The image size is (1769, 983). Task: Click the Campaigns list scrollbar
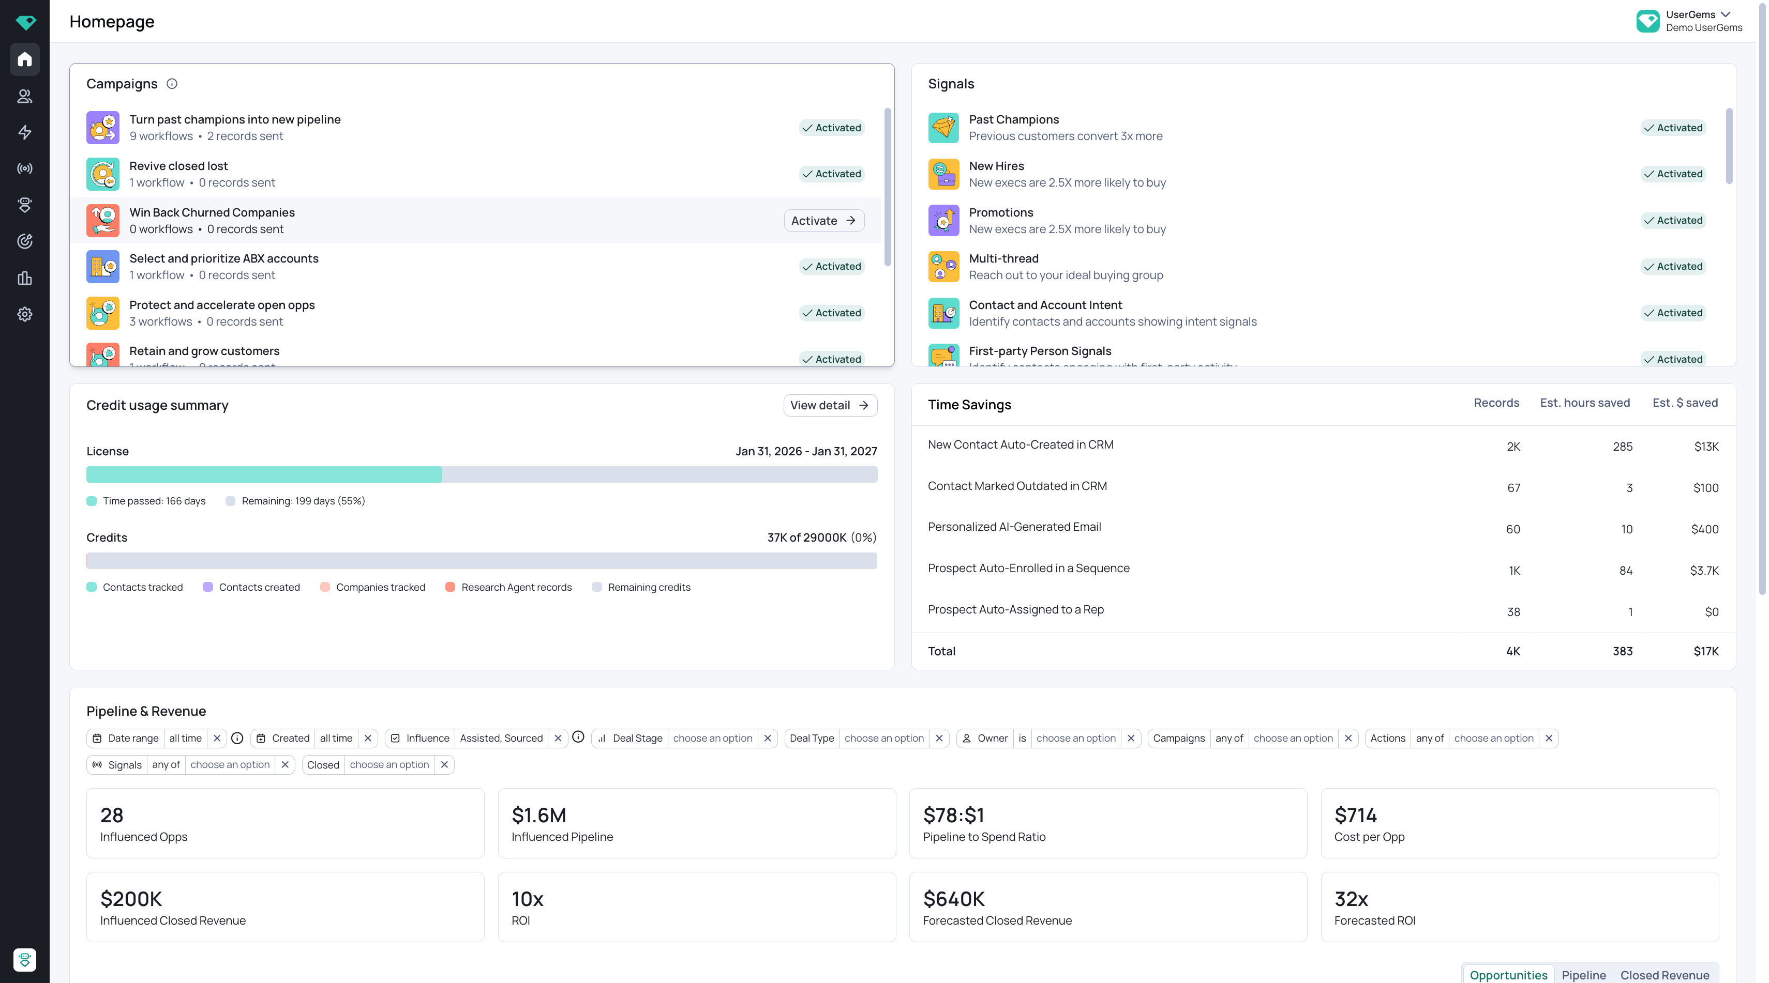pos(887,187)
